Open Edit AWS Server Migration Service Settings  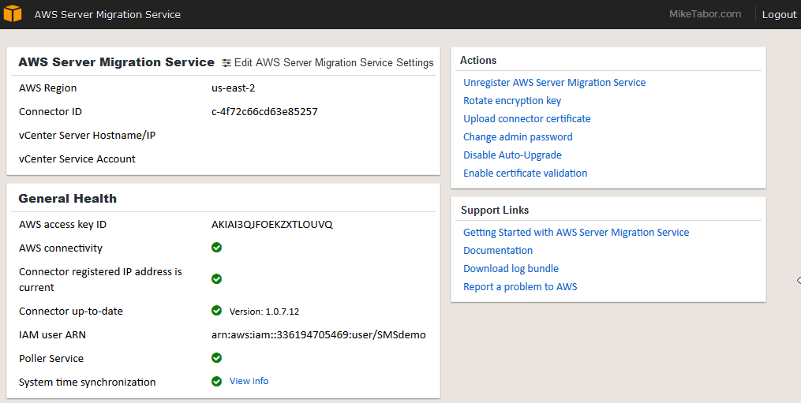pyautogui.click(x=334, y=63)
